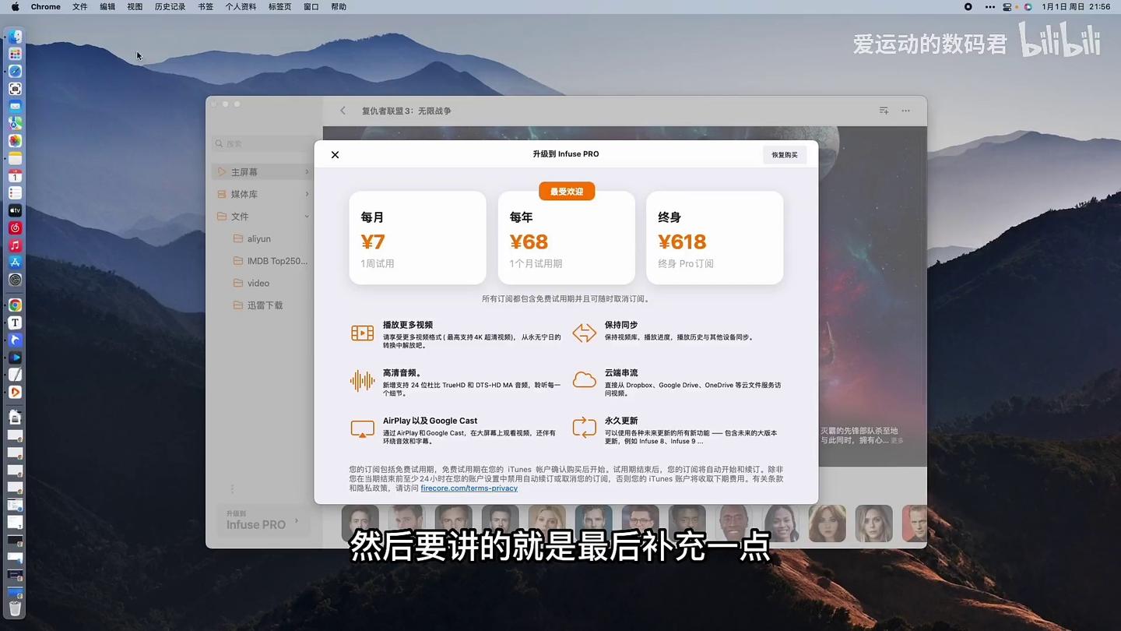The image size is (1121, 631).
Task: Open the 窗口 menu
Action: (311, 6)
